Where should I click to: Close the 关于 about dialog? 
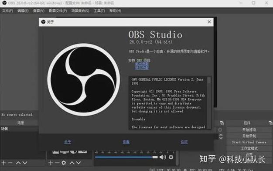pos(209,22)
